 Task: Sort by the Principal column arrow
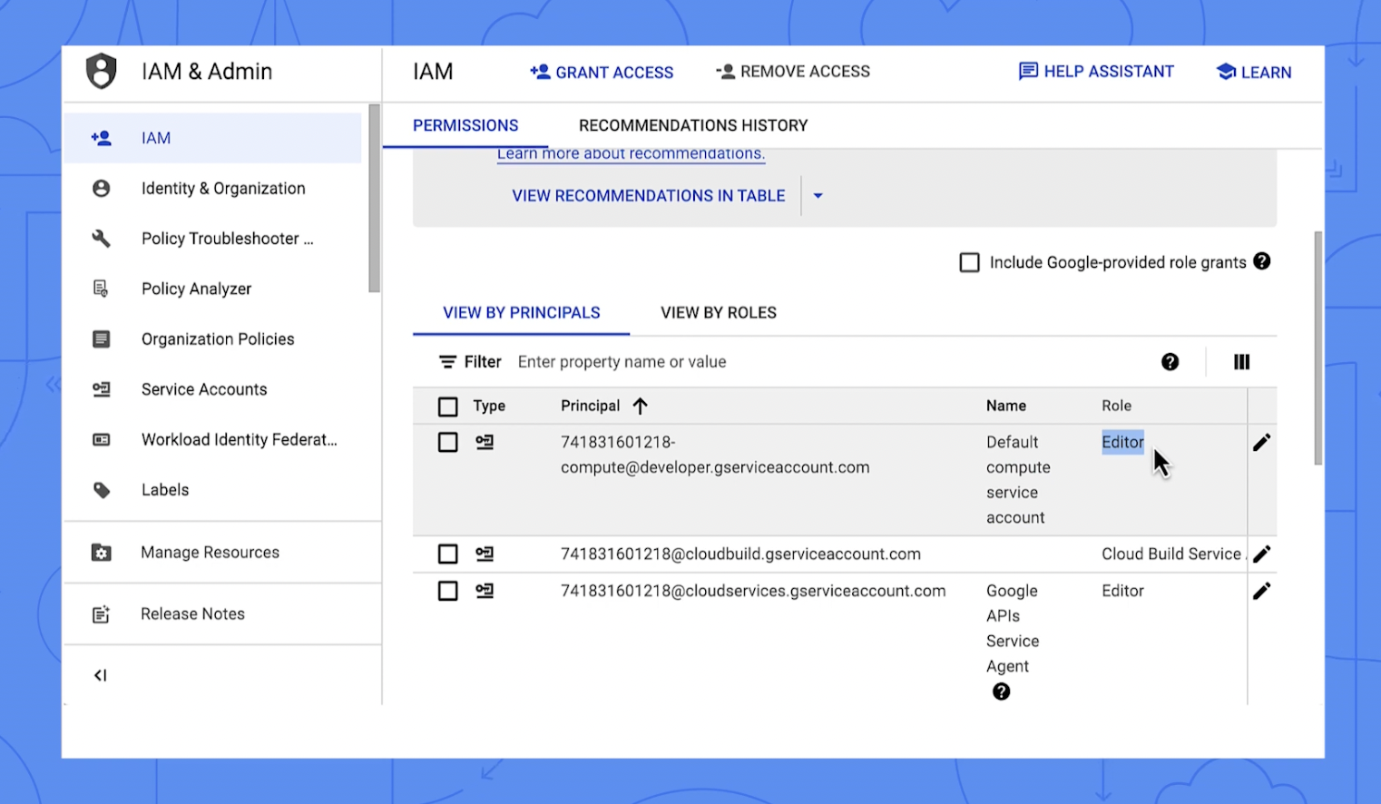pos(641,407)
